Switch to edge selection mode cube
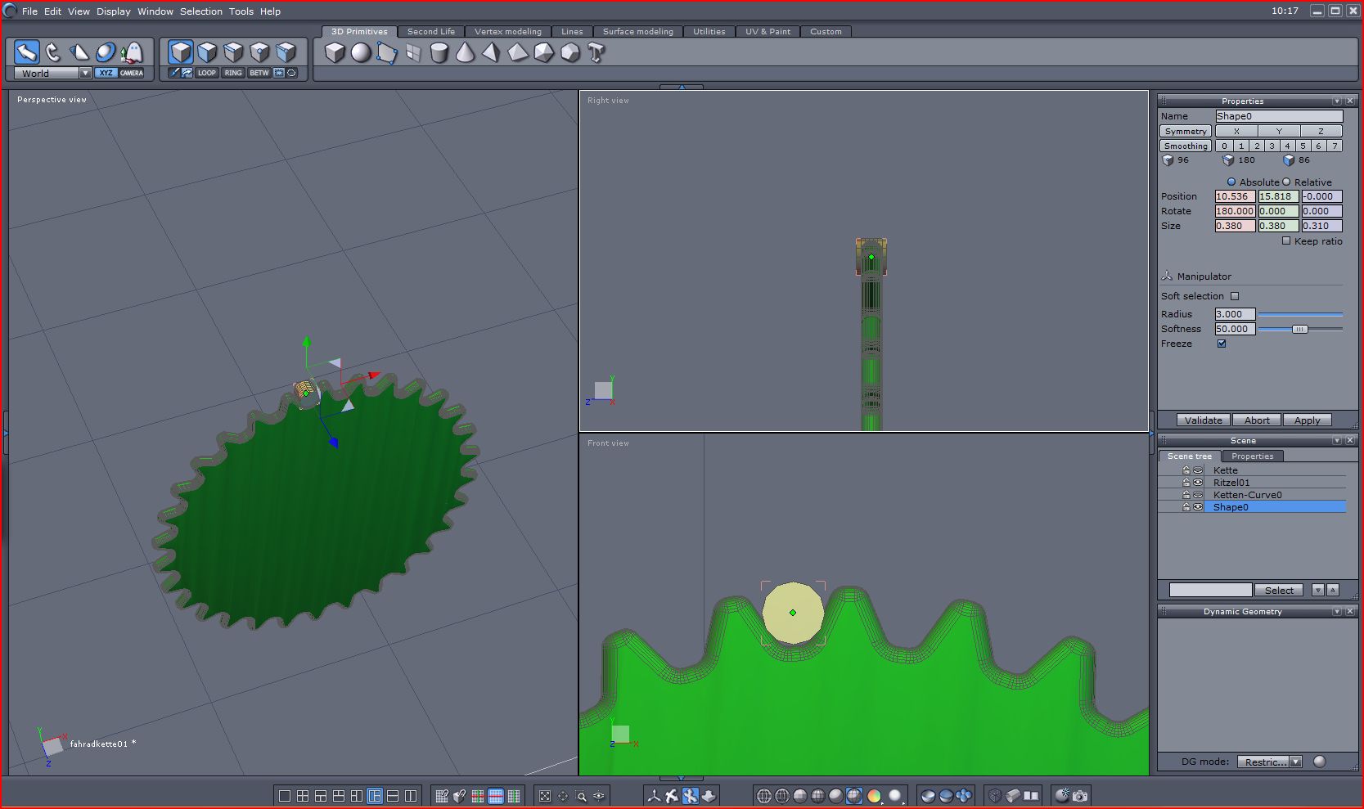The image size is (1364, 809). [x=233, y=52]
